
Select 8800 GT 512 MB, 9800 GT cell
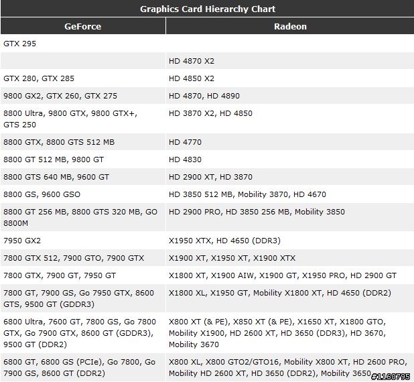click(83, 160)
